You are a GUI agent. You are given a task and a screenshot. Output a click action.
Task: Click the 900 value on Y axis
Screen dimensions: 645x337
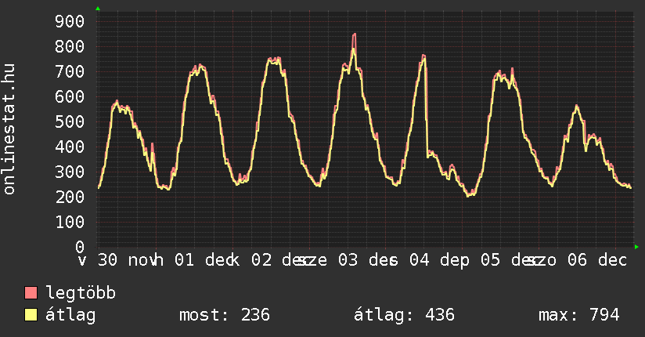pyautogui.click(x=70, y=21)
